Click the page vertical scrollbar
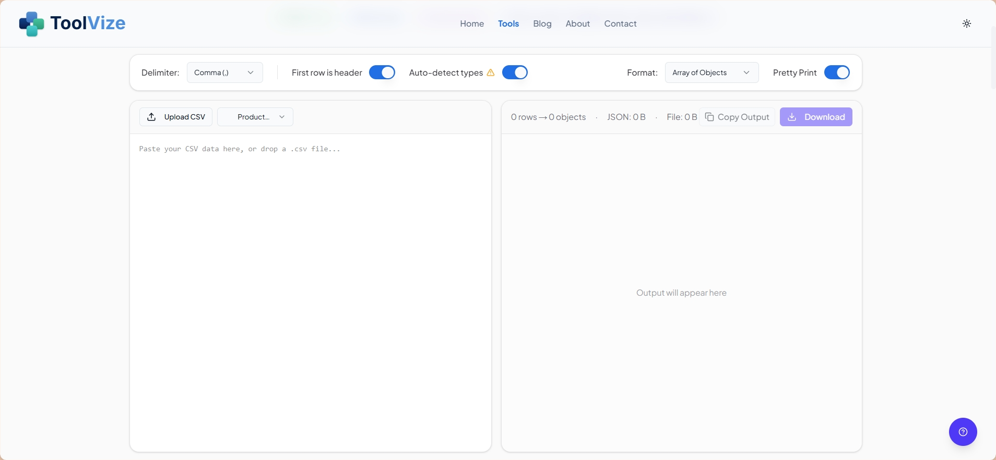Image resolution: width=996 pixels, height=460 pixels. click(993, 57)
